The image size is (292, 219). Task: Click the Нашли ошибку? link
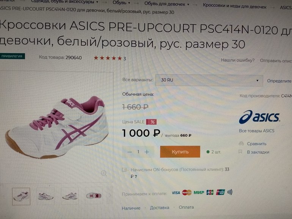pyautogui.click(x=238, y=60)
